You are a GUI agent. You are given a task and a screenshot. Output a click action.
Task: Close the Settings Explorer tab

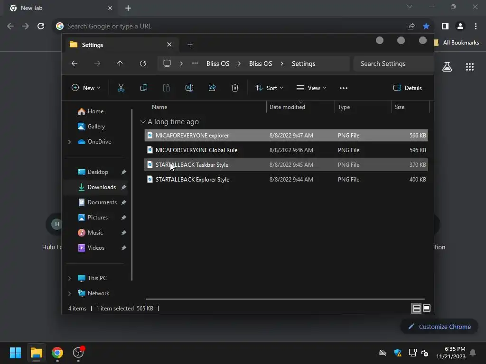(x=169, y=45)
